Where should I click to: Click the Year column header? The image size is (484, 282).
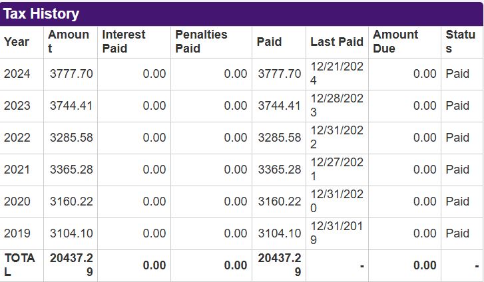click(x=17, y=42)
